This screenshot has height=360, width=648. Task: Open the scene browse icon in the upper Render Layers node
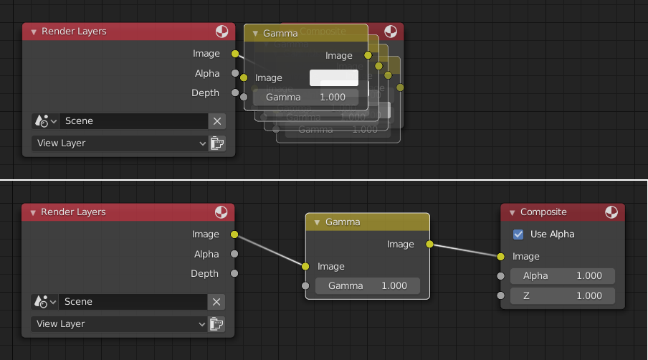[44, 121]
